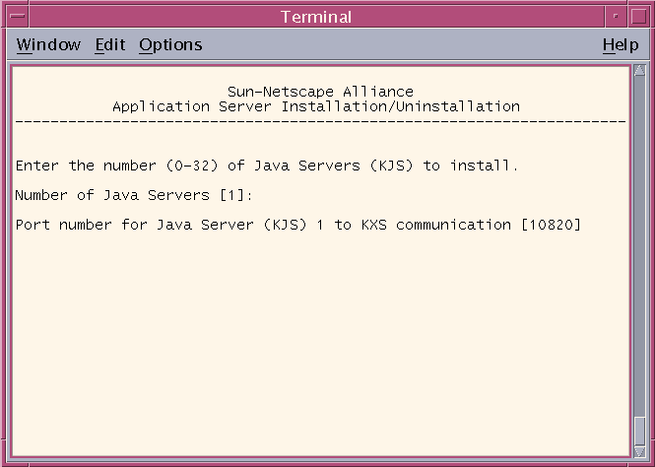
Task: Click the 'Sun-Netscape Alliance' heading line
Action: point(320,92)
